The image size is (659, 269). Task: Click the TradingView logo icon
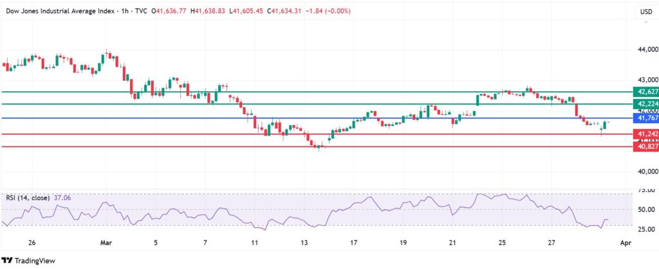click(x=8, y=260)
